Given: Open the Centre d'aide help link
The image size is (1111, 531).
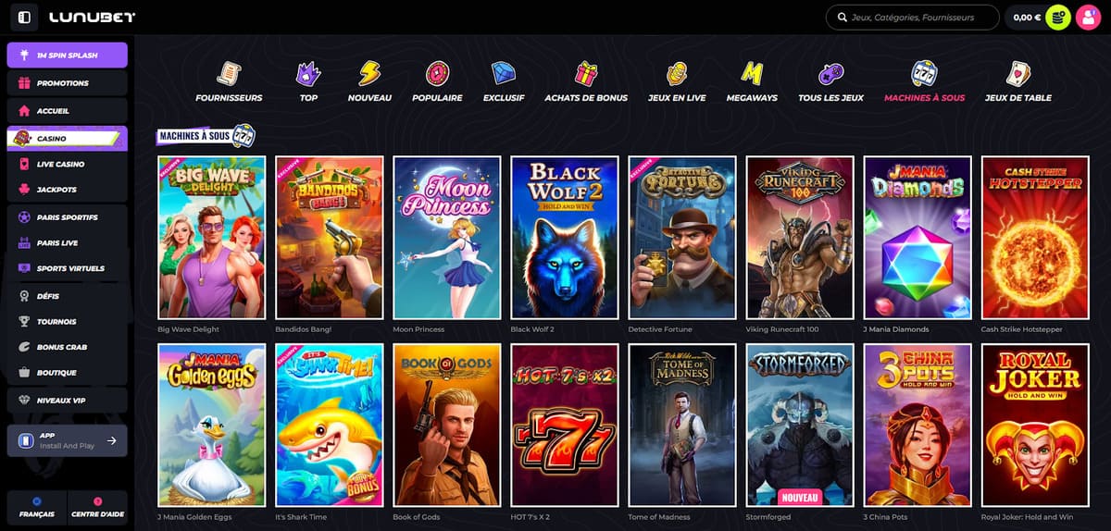Looking at the screenshot, I should click(97, 508).
